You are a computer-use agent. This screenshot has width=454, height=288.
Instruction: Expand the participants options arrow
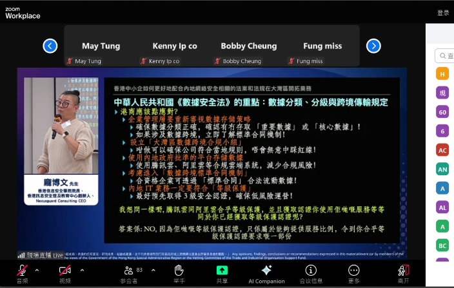pyautogui.click(x=153, y=271)
